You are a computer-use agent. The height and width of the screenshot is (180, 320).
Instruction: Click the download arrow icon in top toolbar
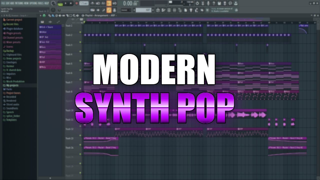(236, 3)
